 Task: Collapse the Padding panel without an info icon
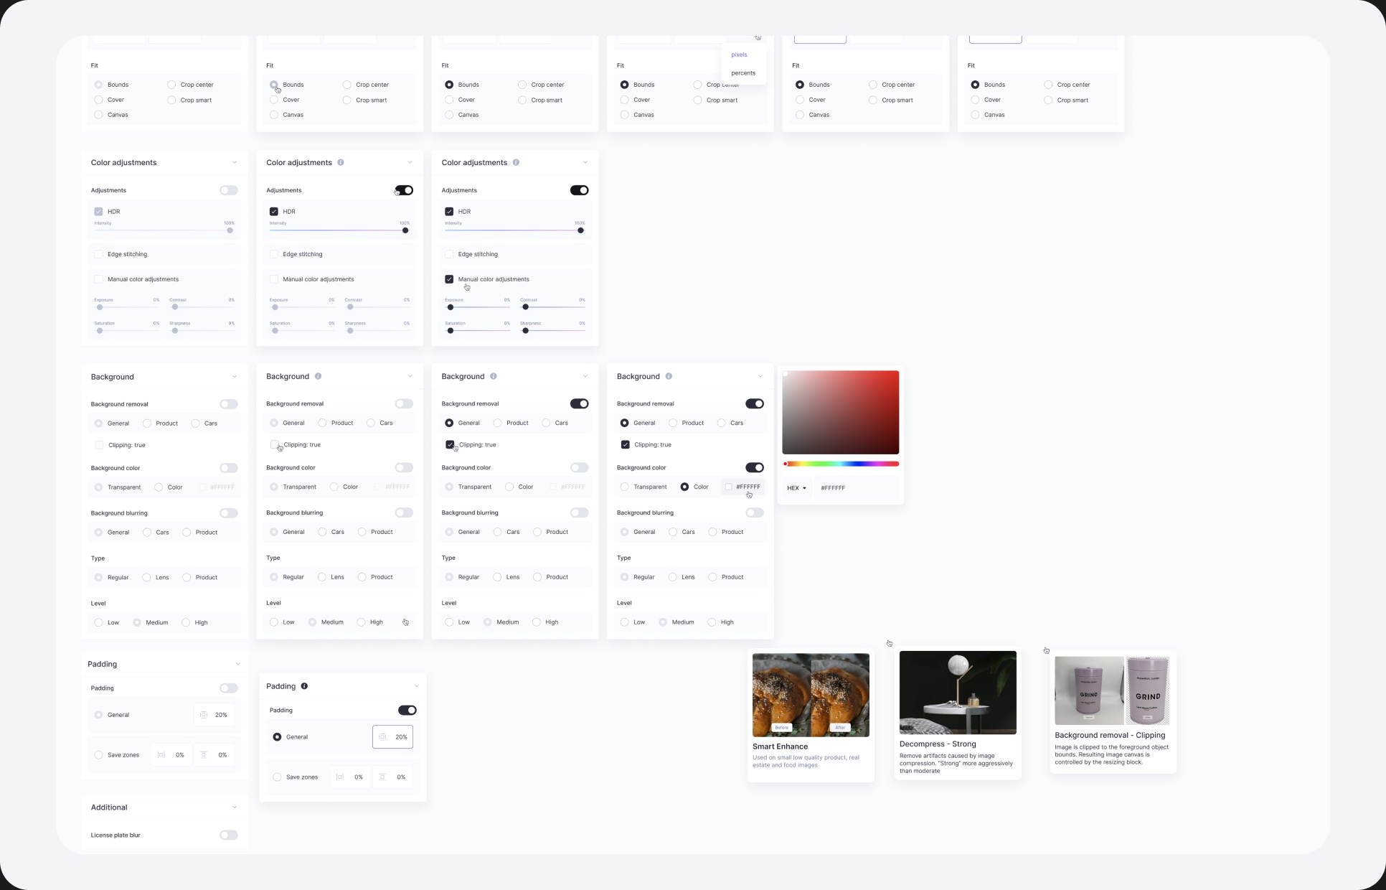[237, 664]
